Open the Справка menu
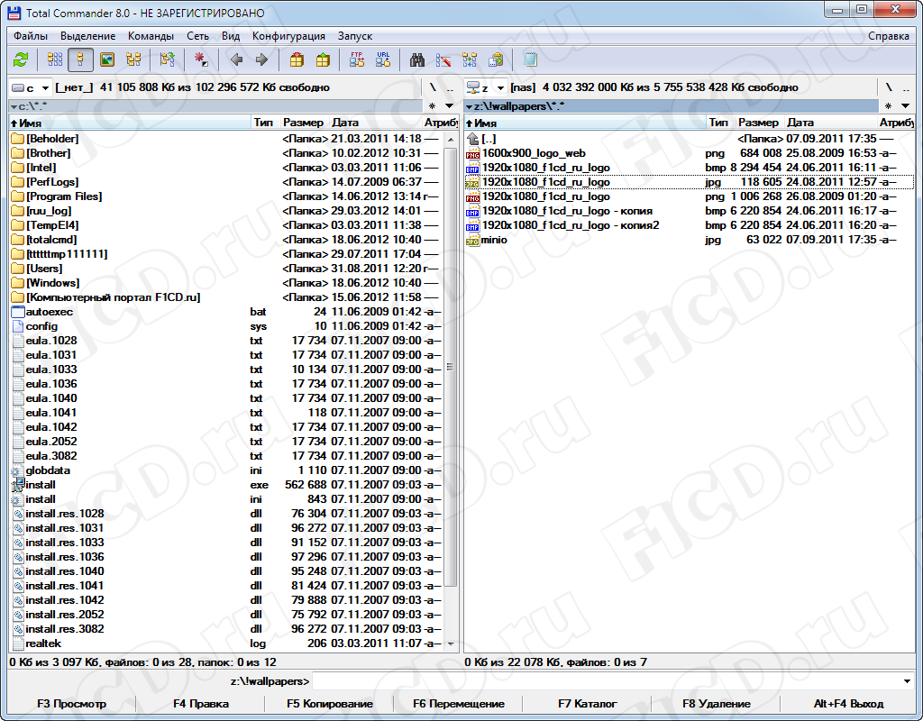 point(888,36)
